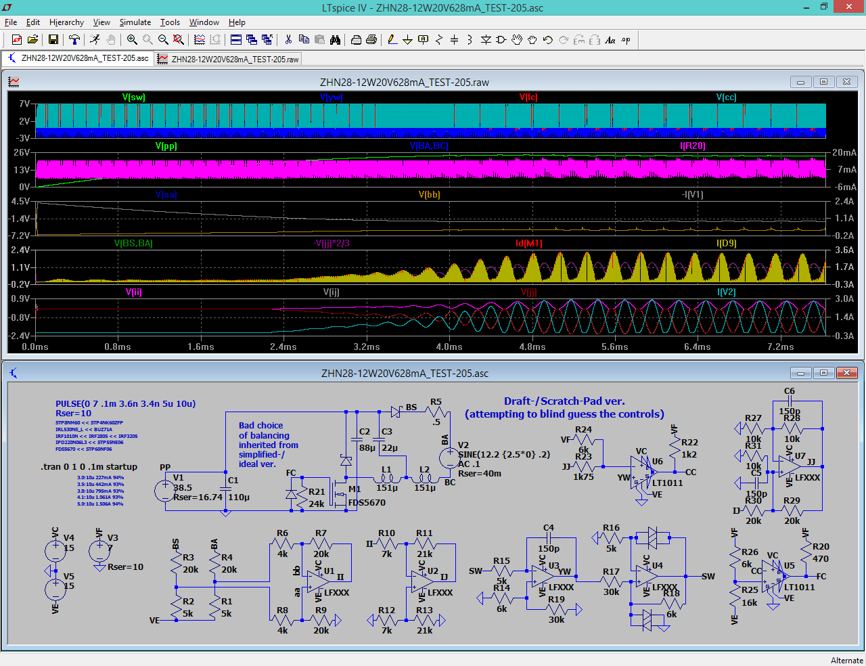The width and height of the screenshot is (866, 666).
Task: Select the Text Aa tool
Action: point(610,40)
